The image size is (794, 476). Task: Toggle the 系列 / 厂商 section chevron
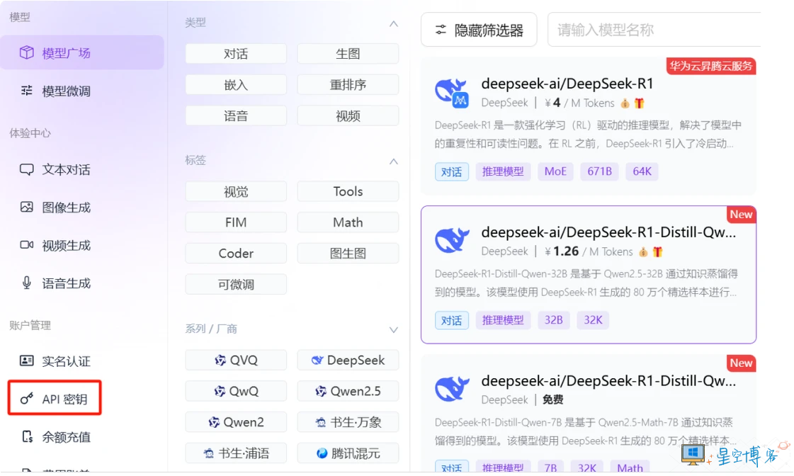393,329
